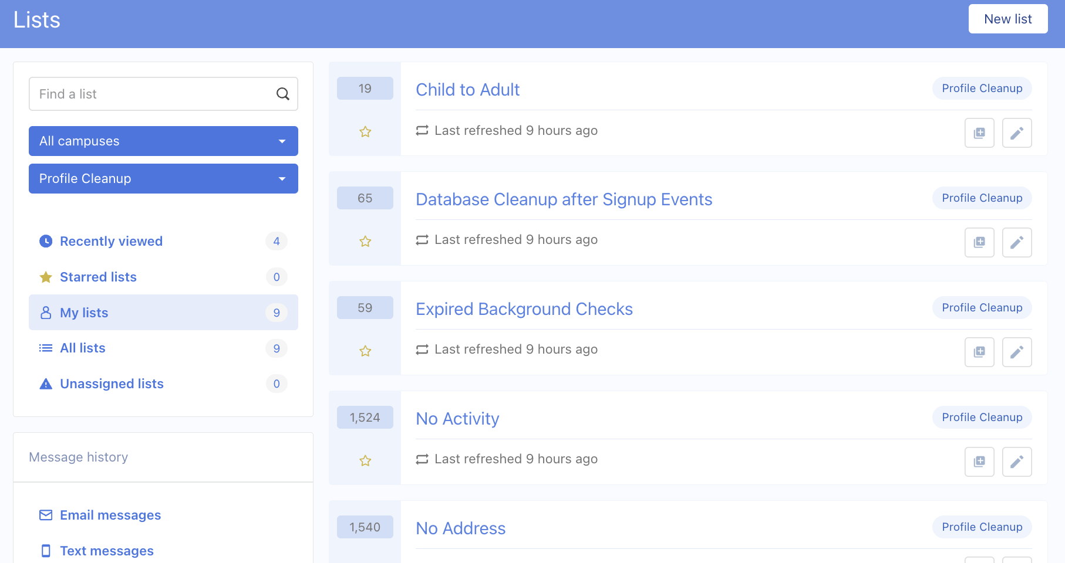Show All lists
The width and height of the screenshot is (1065, 563).
(163, 348)
